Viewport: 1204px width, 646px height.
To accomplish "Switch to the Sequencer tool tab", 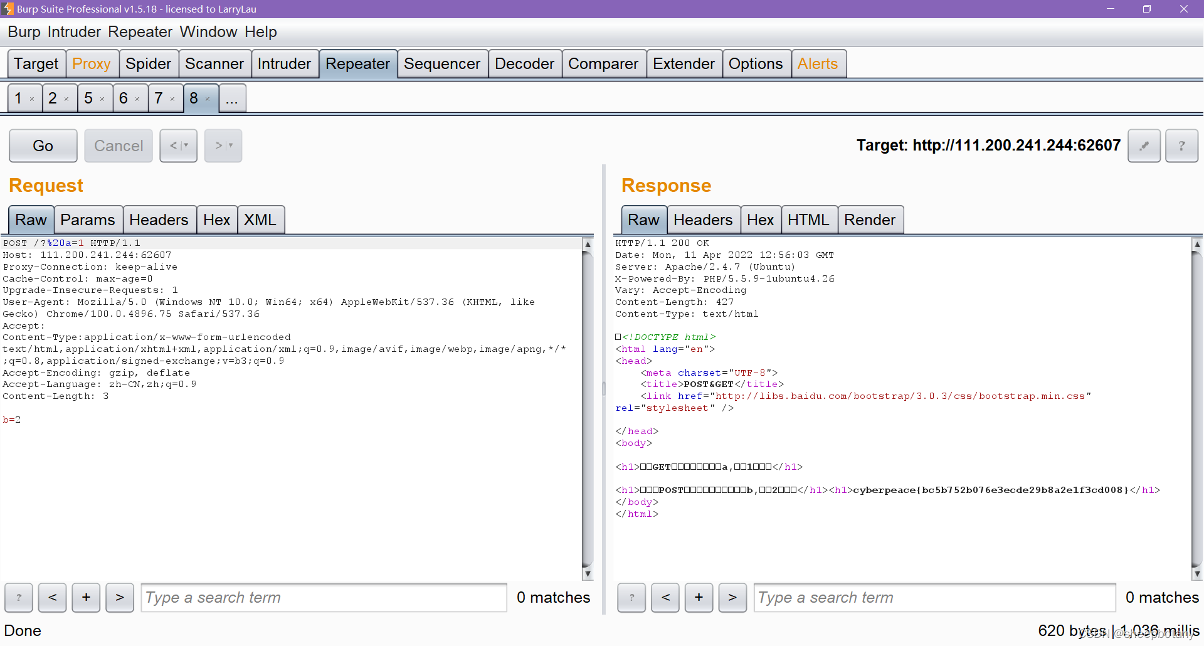I will click(x=442, y=64).
